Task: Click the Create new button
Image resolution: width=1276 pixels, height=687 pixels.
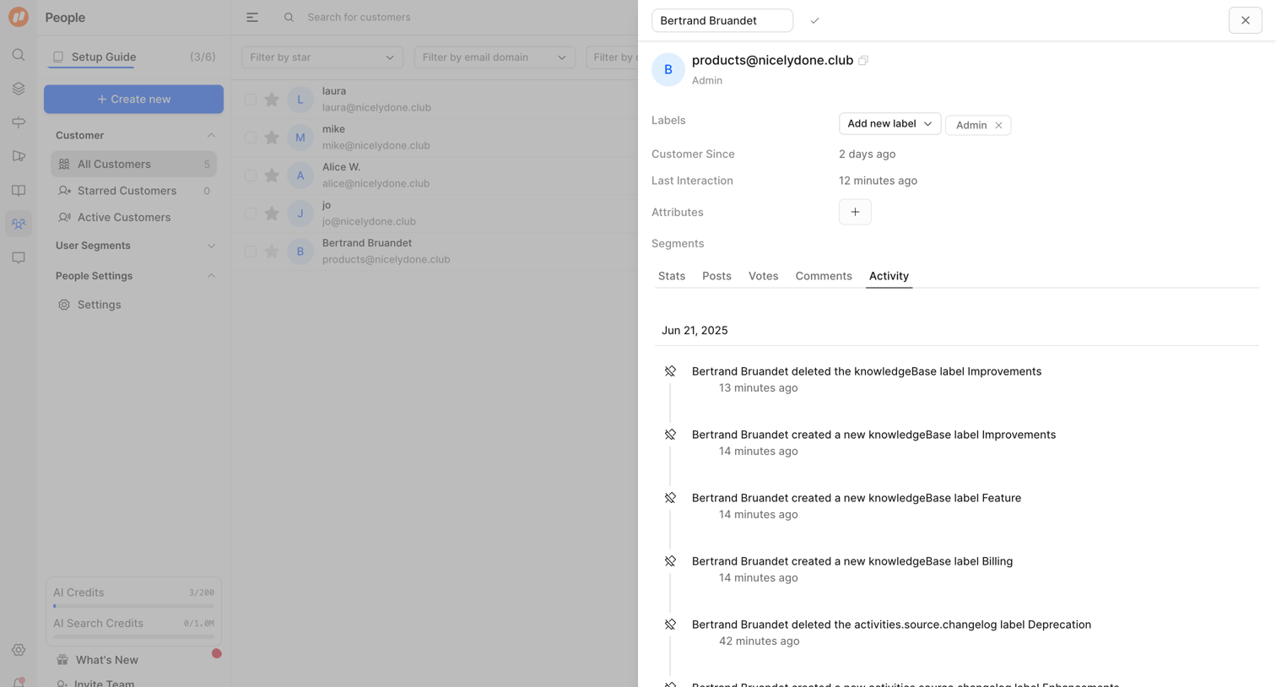Action: tap(133, 99)
